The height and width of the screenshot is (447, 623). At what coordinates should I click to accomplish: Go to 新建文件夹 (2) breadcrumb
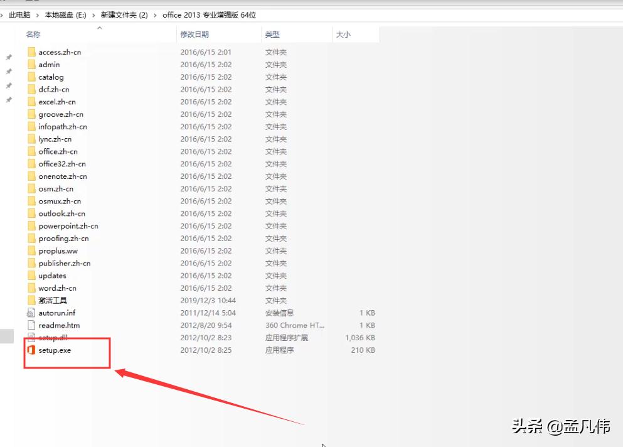(x=124, y=15)
